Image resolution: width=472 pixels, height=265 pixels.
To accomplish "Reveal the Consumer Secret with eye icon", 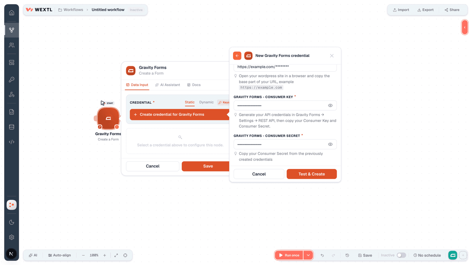I will click(x=330, y=144).
